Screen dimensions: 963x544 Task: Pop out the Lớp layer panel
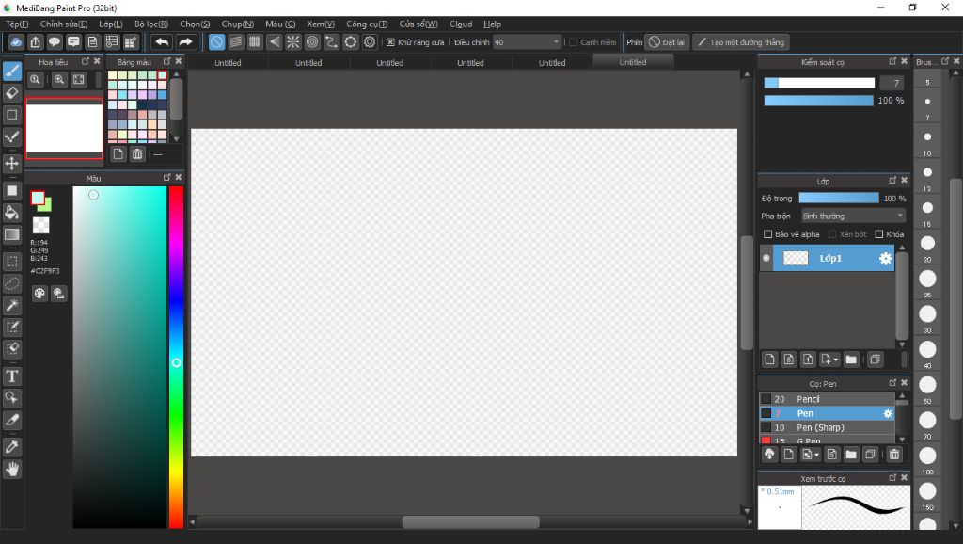click(x=892, y=181)
